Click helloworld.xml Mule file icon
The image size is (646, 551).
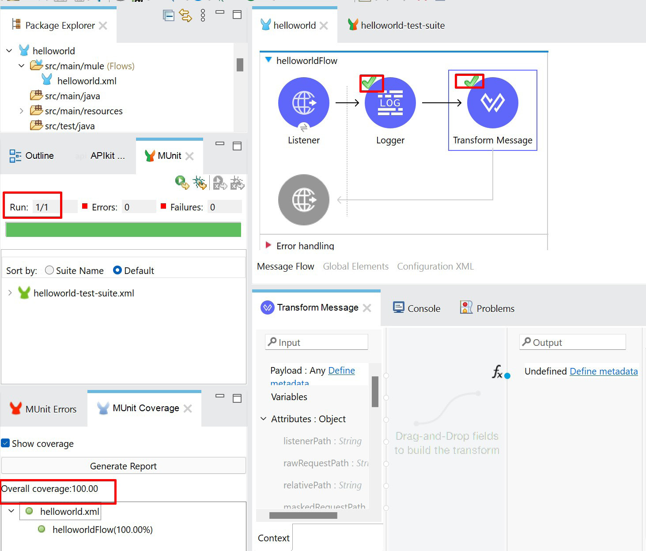(47, 80)
